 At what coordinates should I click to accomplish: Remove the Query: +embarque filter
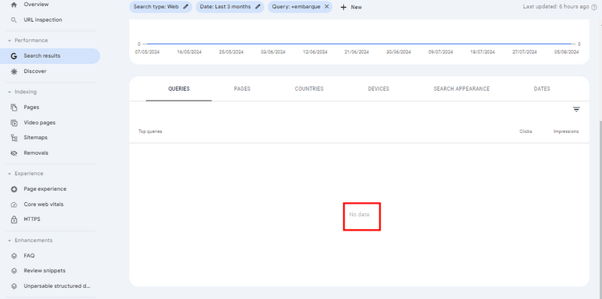click(x=327, y=7)
